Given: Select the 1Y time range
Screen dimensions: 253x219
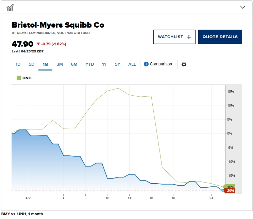Looking at the screenshot, I should coord(104,64).
